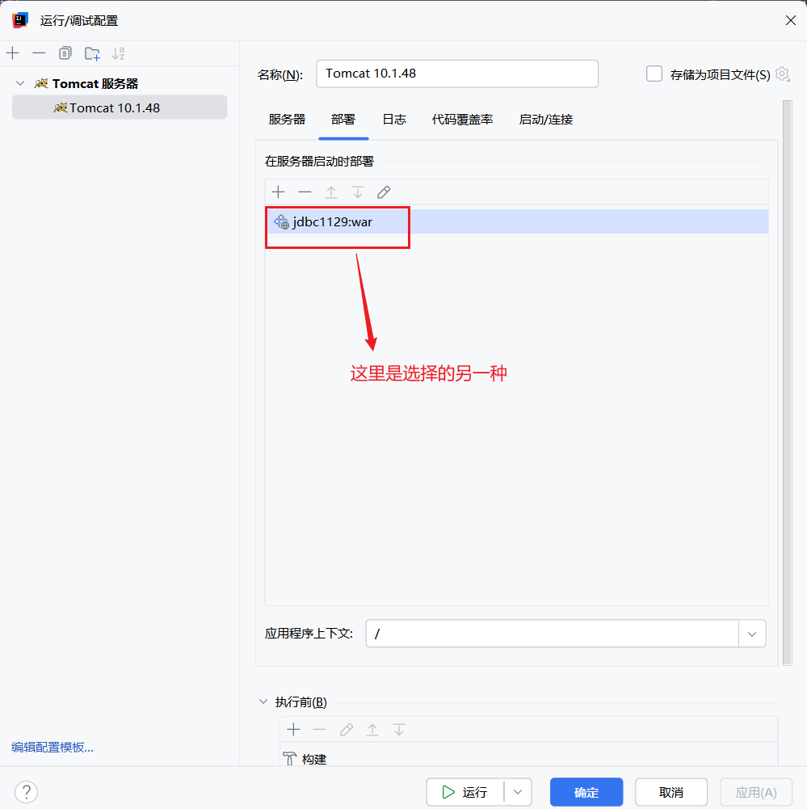Enable 存储为项目文件 checkbox

click(x=654, y=74)
